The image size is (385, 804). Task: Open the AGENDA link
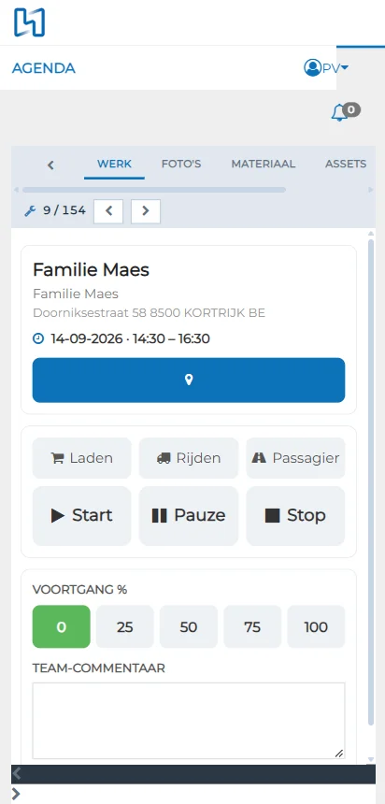pos(44,68)
